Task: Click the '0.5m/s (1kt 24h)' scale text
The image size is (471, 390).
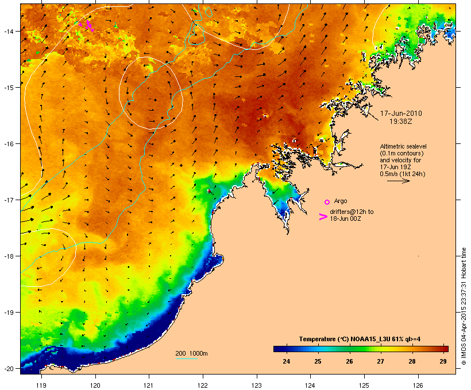Action: [x=403, y=174]
